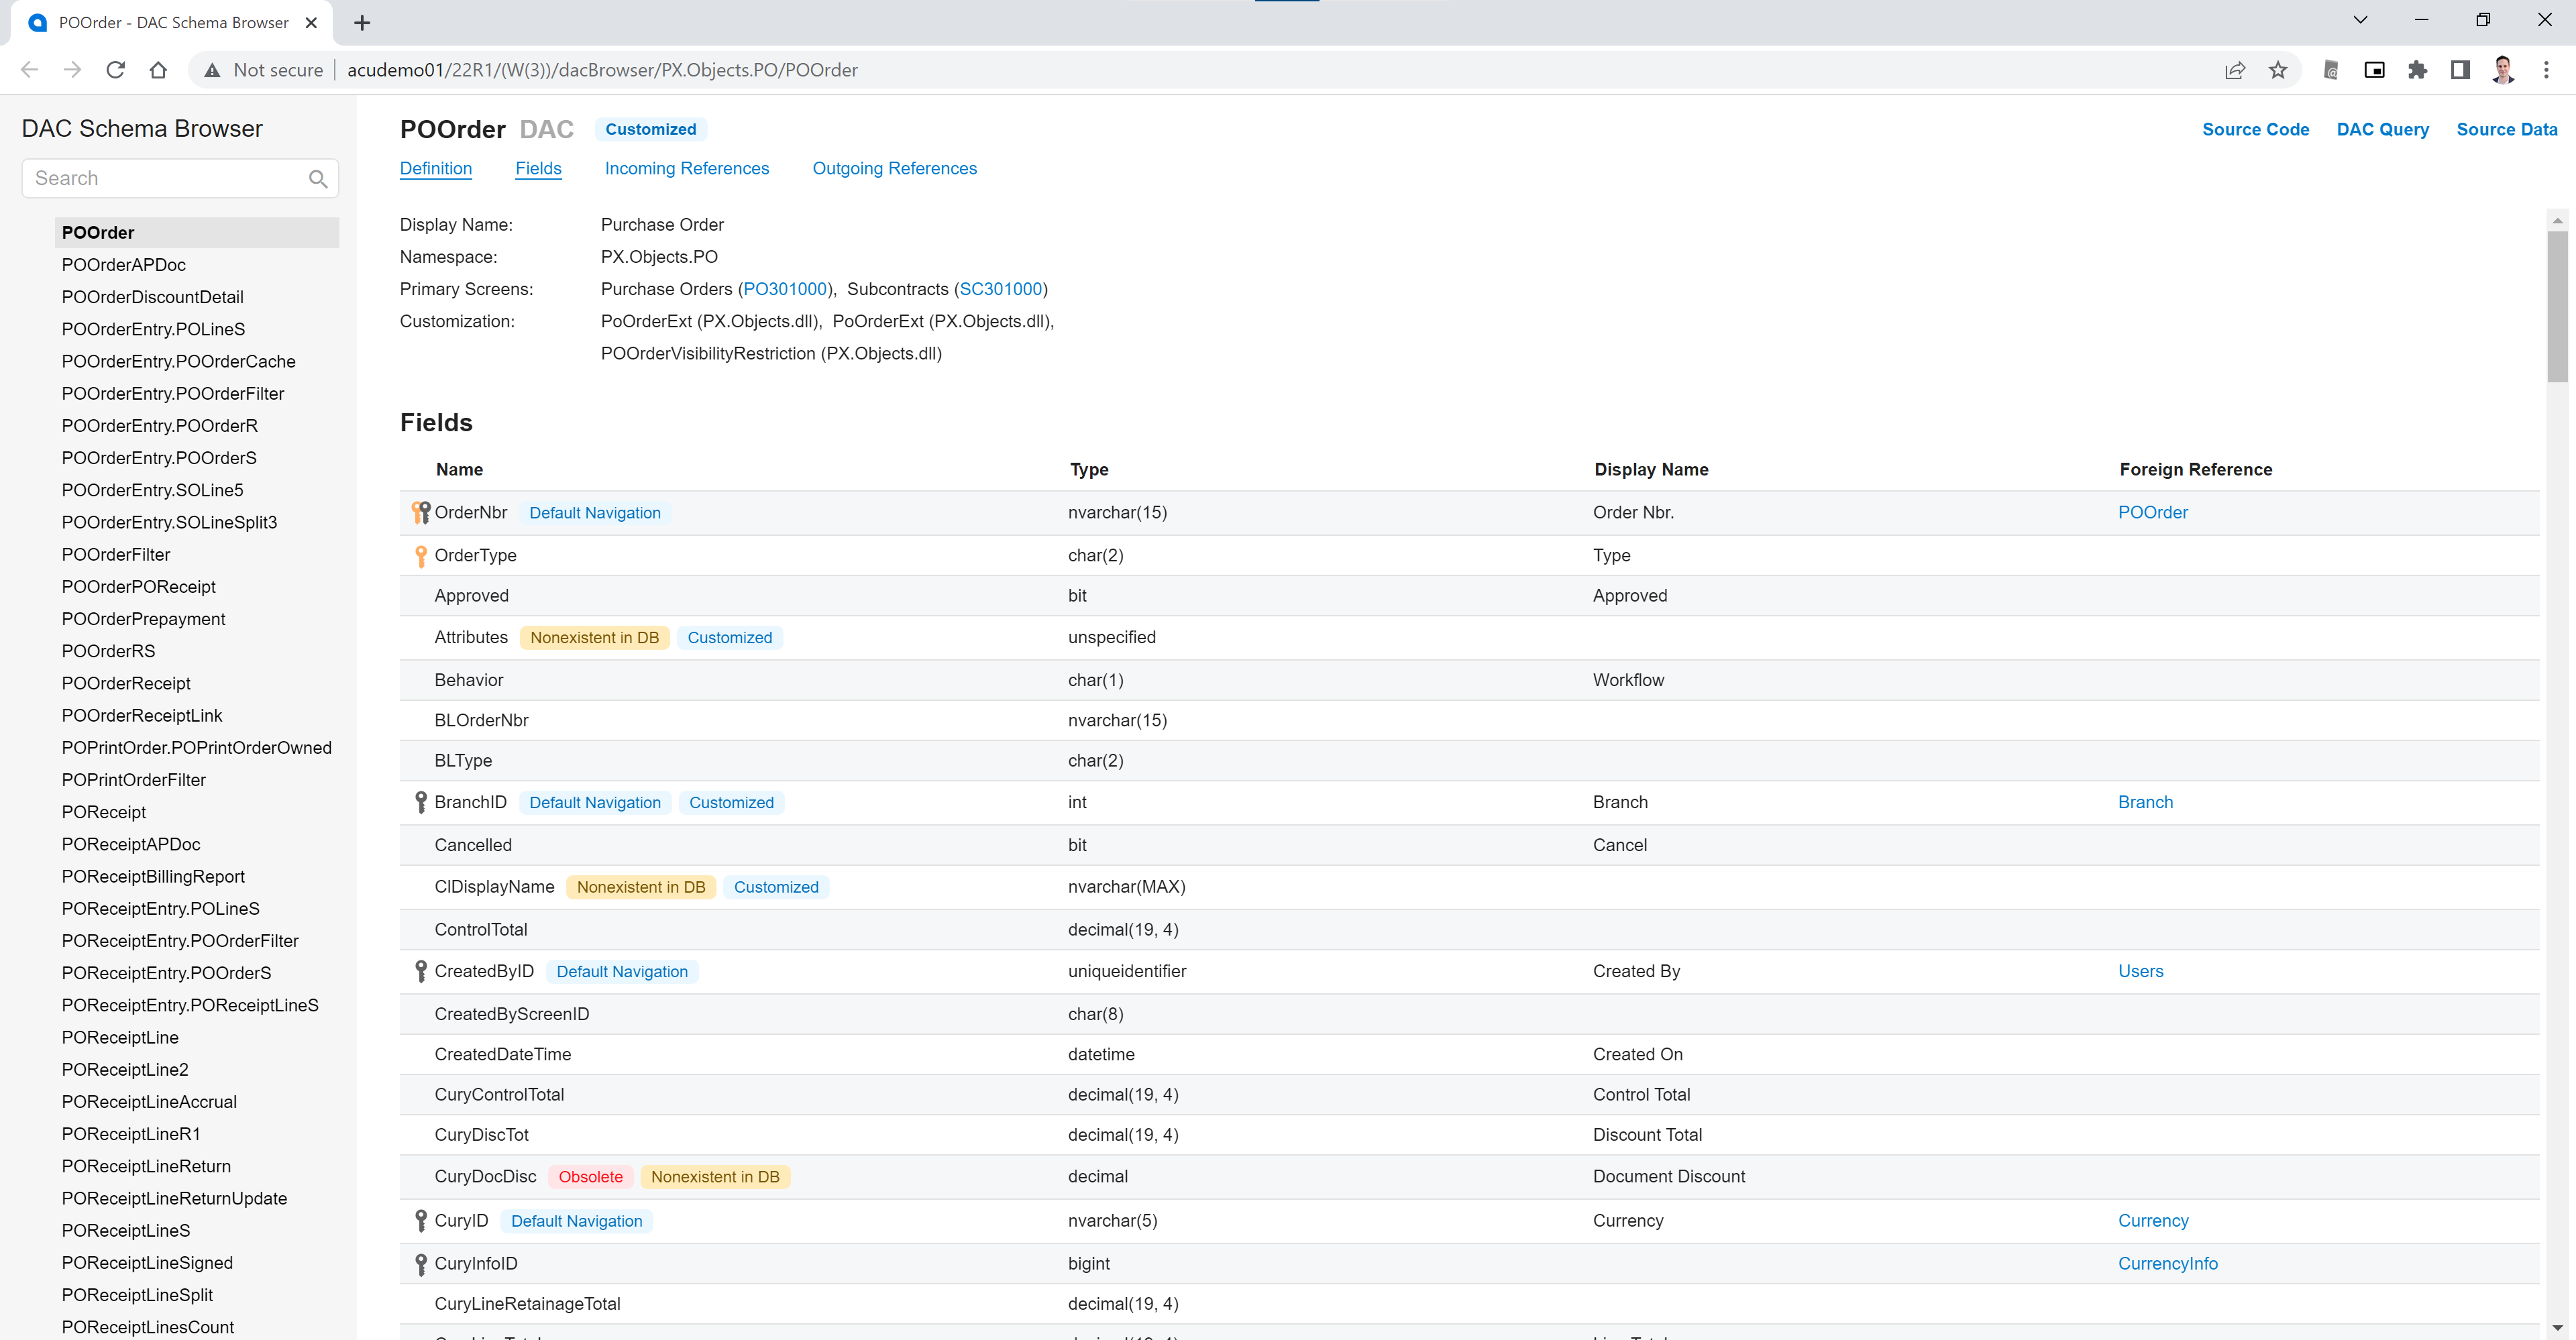Screen dimensions: 2576x1340
Task: Click Default Navigation badge on OrderNbr row
Action: pos(595,513)
